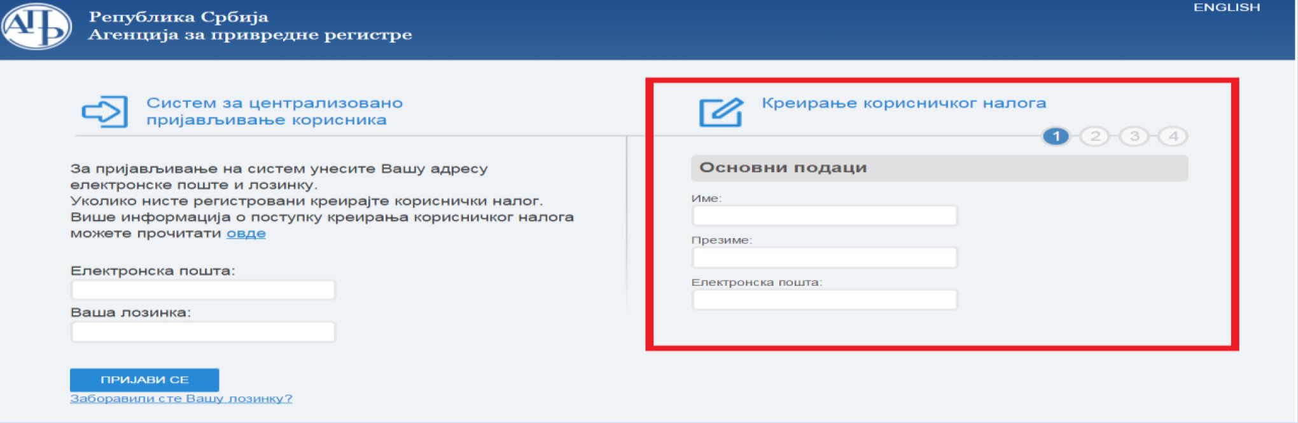Click the Име: field label

(x=706, y=198)
